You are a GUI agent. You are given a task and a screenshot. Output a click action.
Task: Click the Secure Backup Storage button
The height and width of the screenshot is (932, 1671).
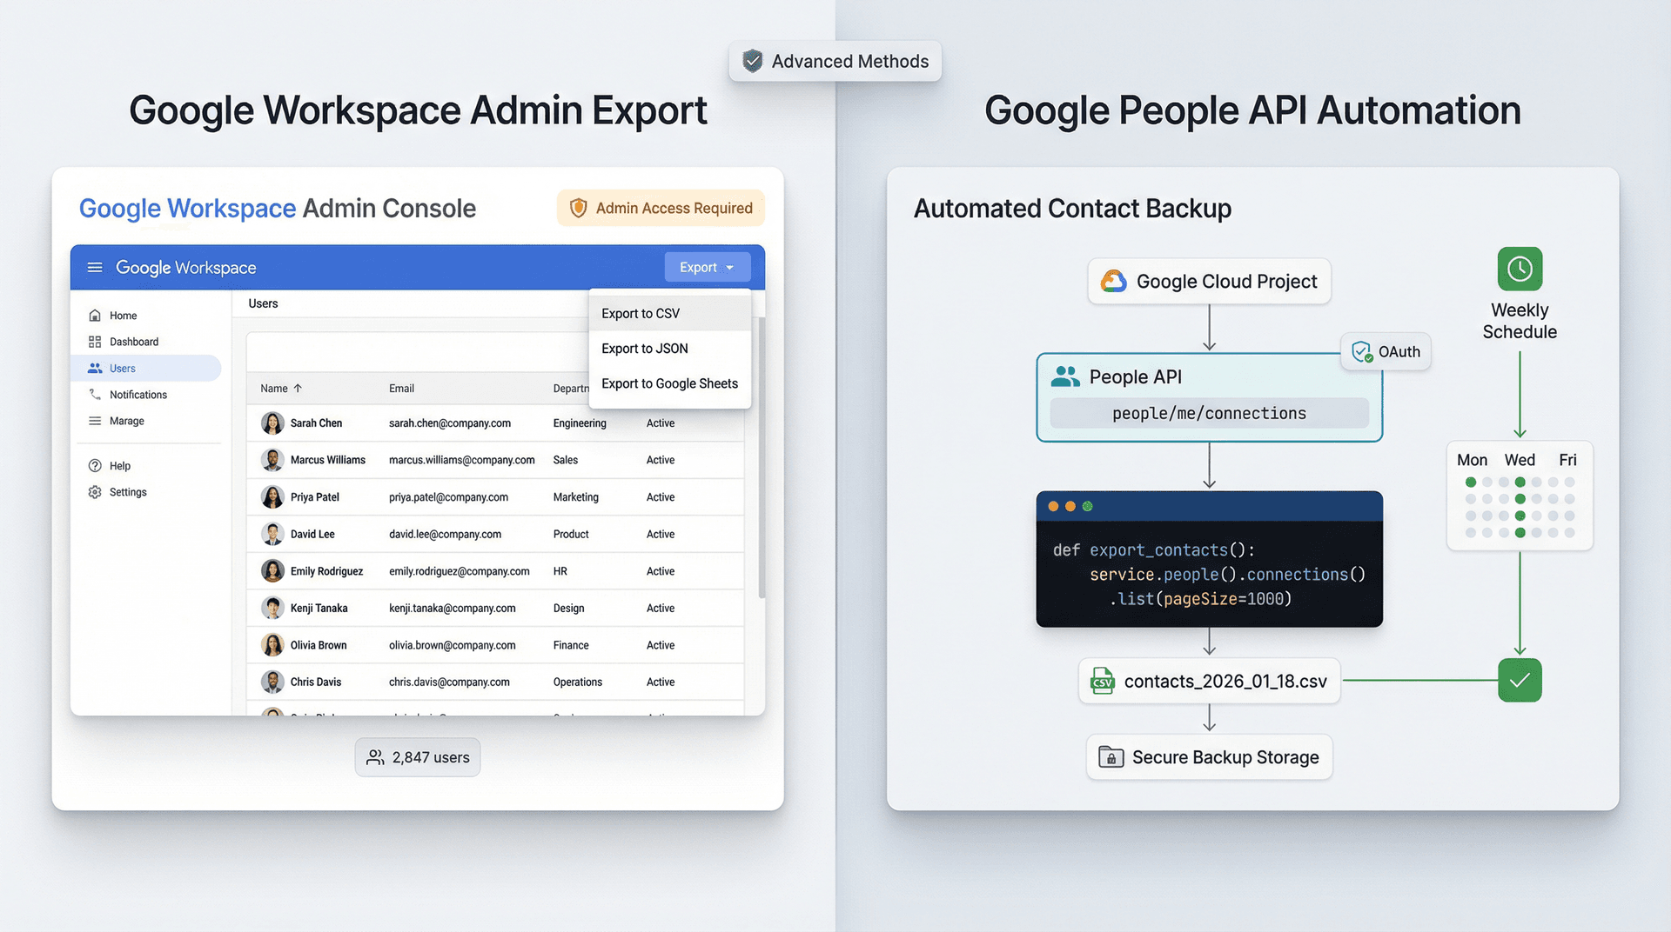(1209, 756)
